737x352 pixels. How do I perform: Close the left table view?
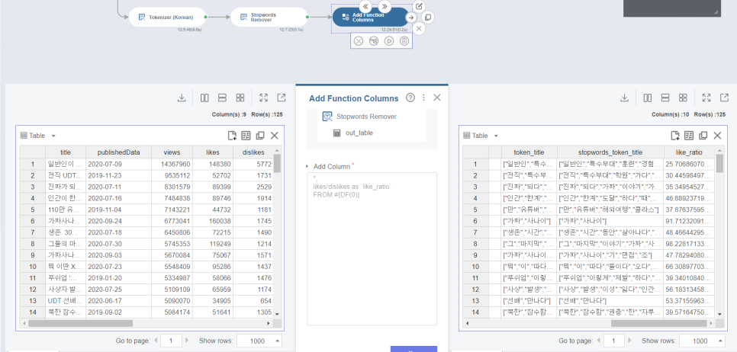(x=275, y=136)
